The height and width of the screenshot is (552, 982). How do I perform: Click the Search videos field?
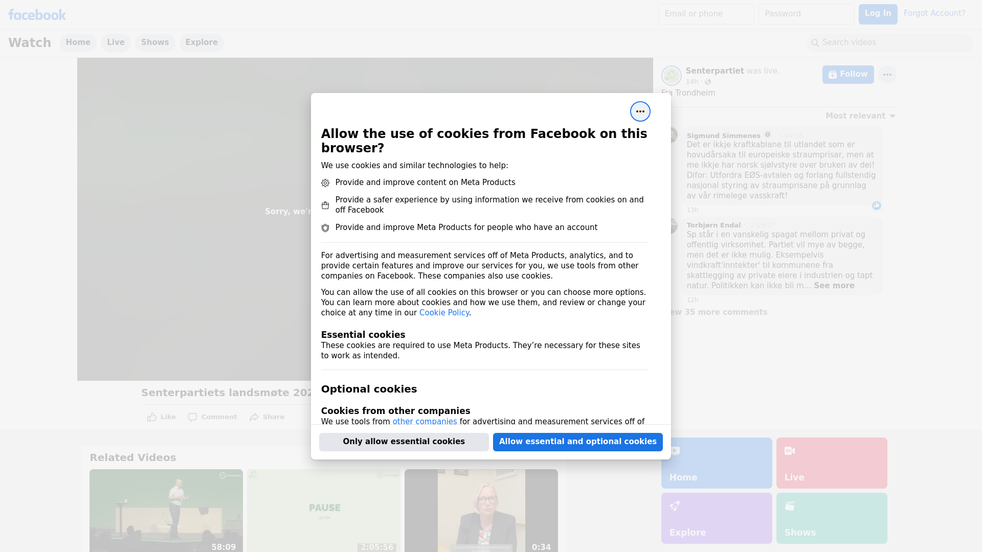890,42
